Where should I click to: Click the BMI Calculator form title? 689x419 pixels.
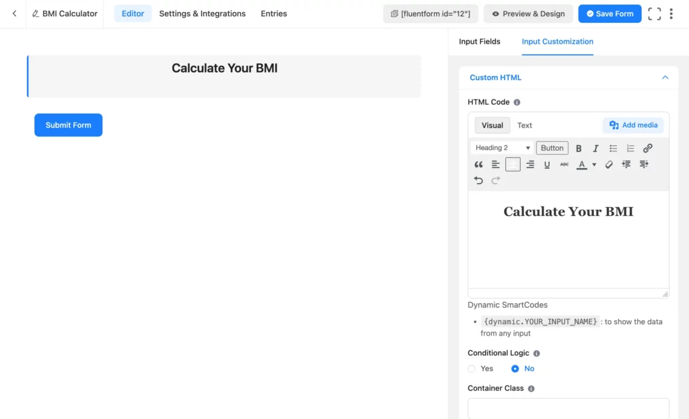(70, 13)
